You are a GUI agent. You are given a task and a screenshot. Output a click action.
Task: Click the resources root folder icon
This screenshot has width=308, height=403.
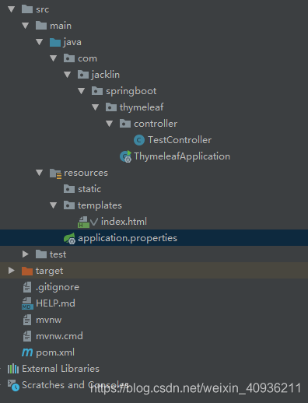(x=56, y=173)
